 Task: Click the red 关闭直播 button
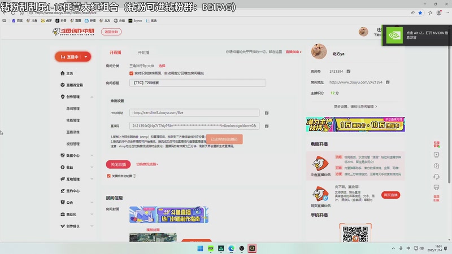click(118, 164)
